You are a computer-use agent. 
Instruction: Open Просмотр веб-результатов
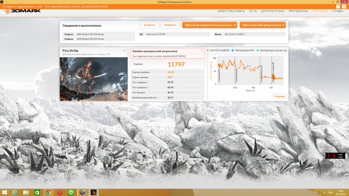[x=263, y=25]
